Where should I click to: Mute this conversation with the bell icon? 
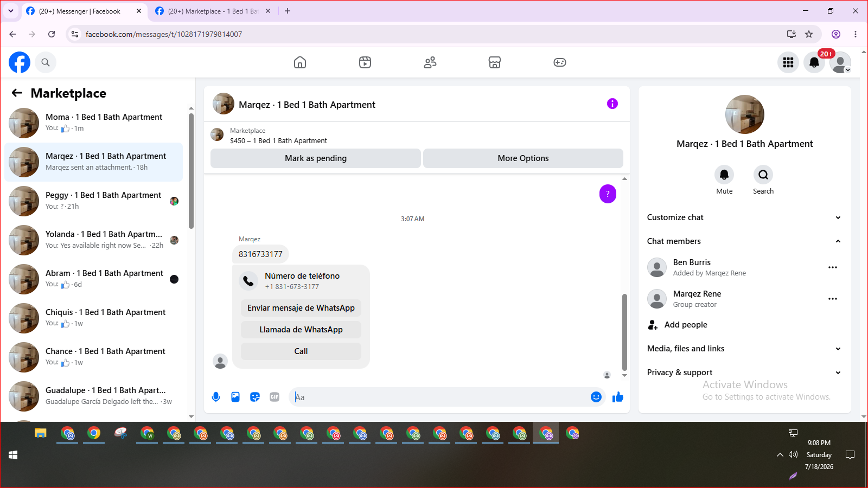click(x=724, y=175)
